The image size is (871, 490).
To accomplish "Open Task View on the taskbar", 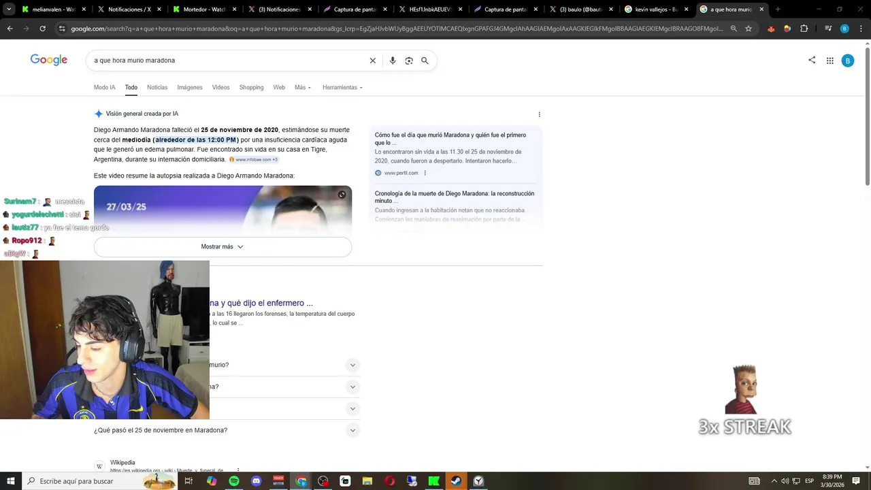I will 189,481.
